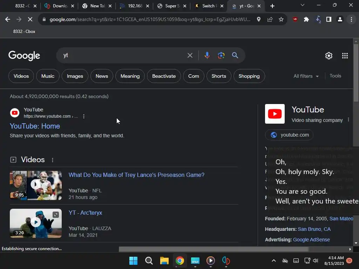Open options dots next to YouTube result URL
This screenshot has width=359, height=269.
[84, 116]
